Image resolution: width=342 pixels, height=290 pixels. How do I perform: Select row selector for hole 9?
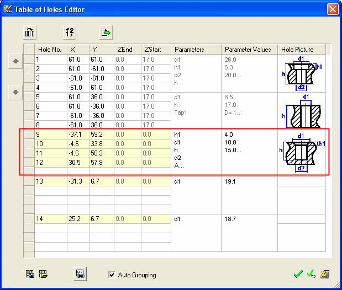29,134
